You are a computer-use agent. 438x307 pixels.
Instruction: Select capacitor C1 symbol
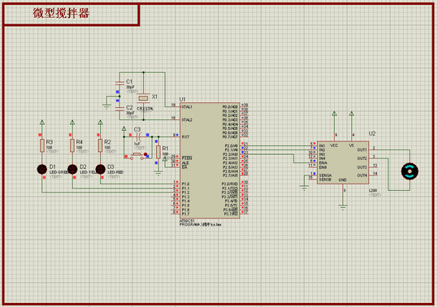coord(119,83)
